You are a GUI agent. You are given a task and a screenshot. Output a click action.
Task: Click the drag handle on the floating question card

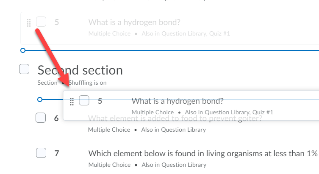[x=72, y=102]
